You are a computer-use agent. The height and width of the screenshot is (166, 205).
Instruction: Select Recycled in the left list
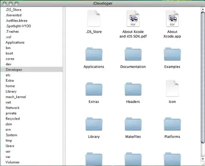13,119
